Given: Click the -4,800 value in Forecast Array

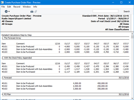Looking at the screenshot, I should (x=125, y=52).
